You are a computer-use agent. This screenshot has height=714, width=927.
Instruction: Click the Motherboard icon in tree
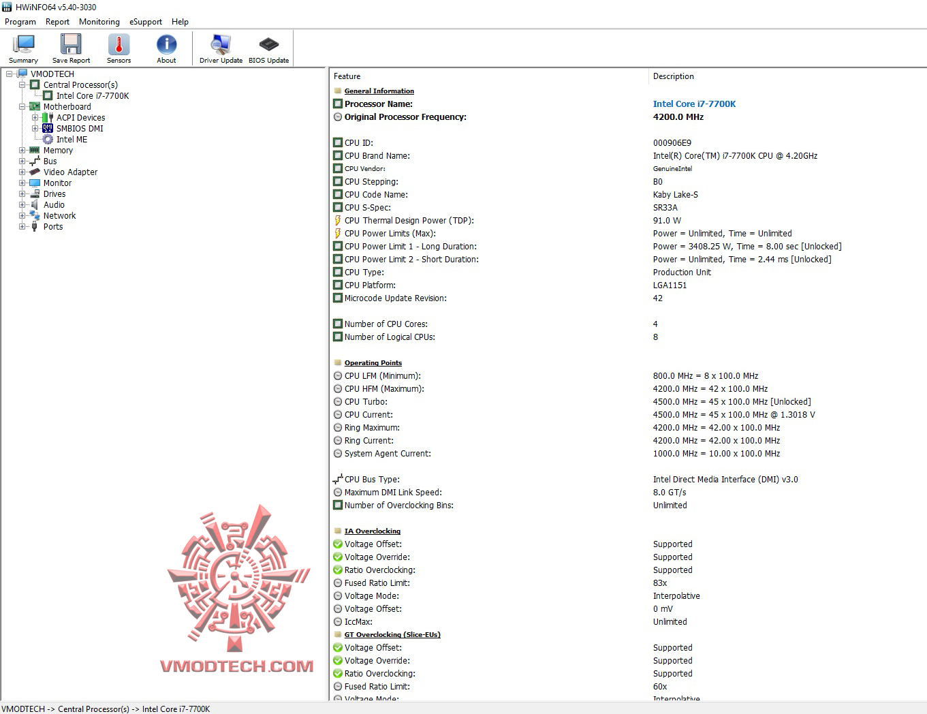pos(35,106)
